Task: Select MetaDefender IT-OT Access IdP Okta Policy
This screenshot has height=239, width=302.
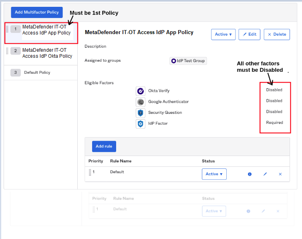Action: click(x=47, y=53)
